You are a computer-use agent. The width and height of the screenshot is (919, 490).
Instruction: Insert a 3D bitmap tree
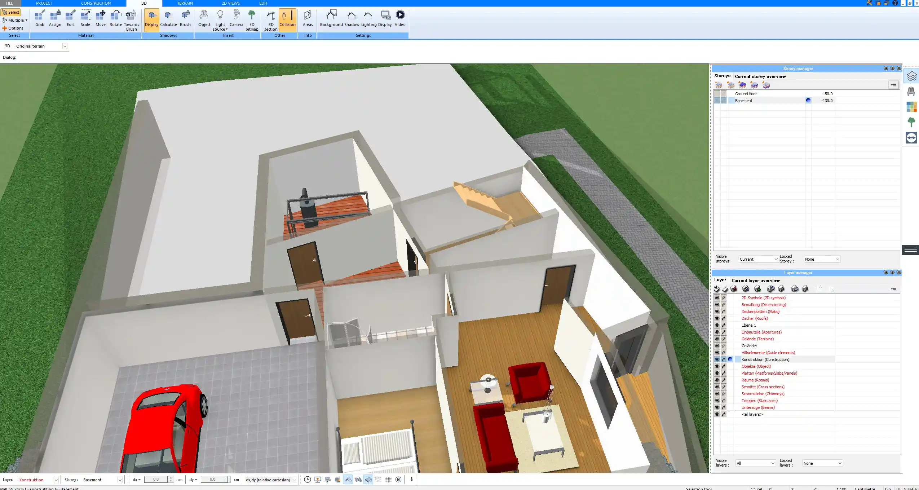coord(252,20)
